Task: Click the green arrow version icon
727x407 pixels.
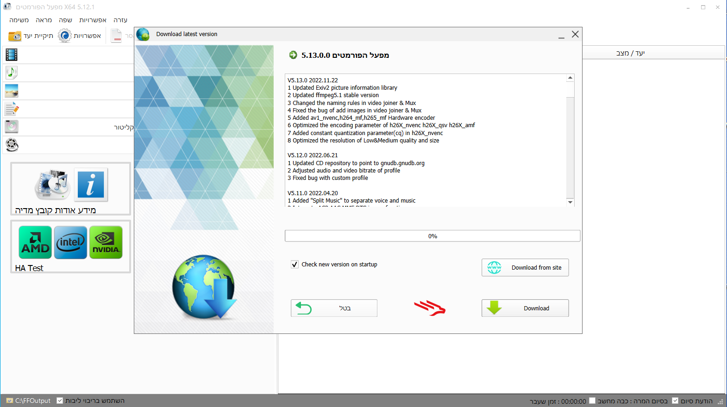Action: point(293,55)
